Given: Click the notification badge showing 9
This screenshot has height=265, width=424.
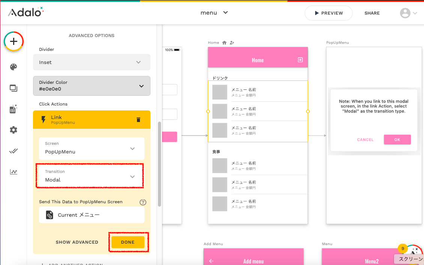Looking at the screenshot, I should pos(403,249).
